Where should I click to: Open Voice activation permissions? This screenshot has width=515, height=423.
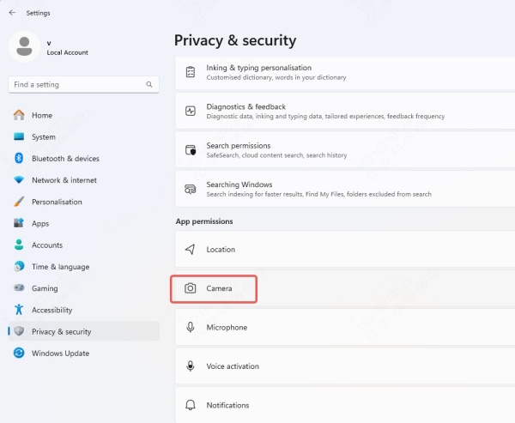[x=345, y=366]
